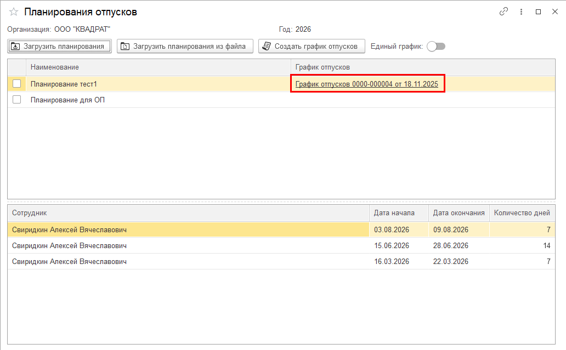566x350 pixels.
Task: Click the График отпусков column header
Action: (x=422, y=67)
